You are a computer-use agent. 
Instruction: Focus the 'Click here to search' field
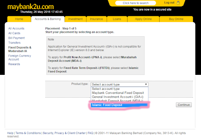tap(135, 3)
